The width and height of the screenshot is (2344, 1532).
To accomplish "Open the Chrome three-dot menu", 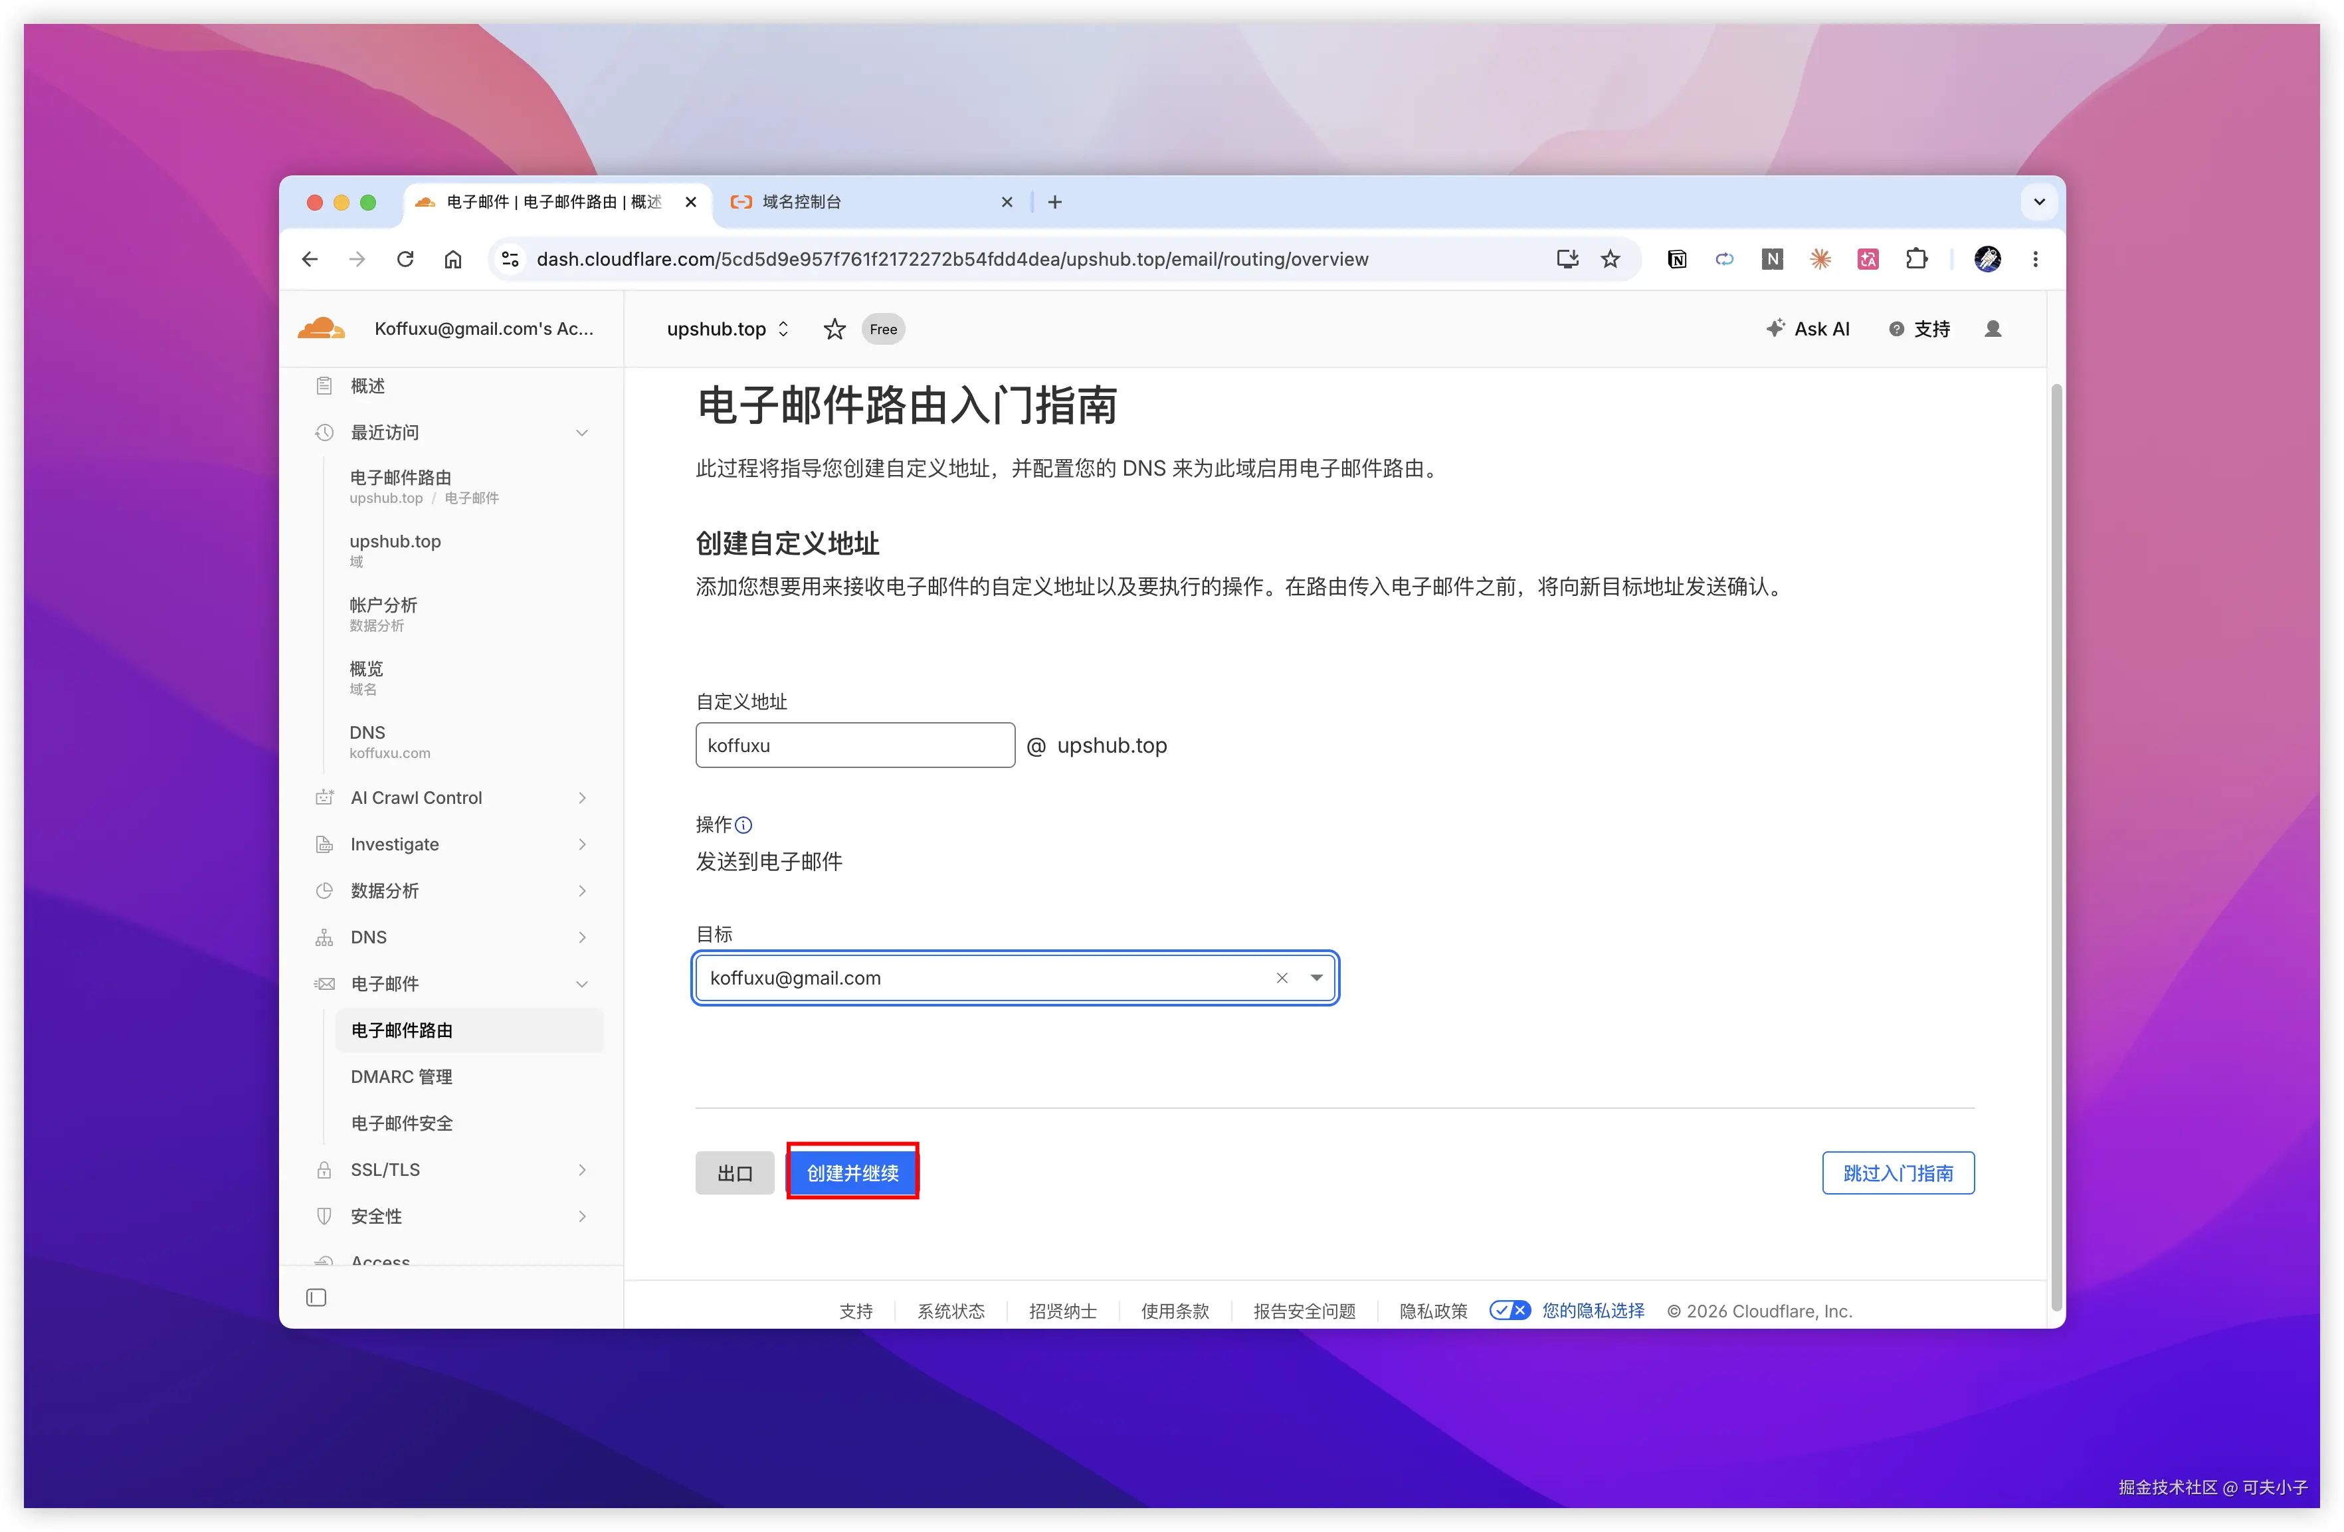I will point(2036,259).
